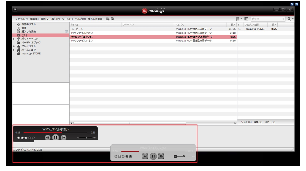Viewport: 306px width, 171px height.
Task: Click the リスト(L) button below album info
Action: (x=246, y=122)
